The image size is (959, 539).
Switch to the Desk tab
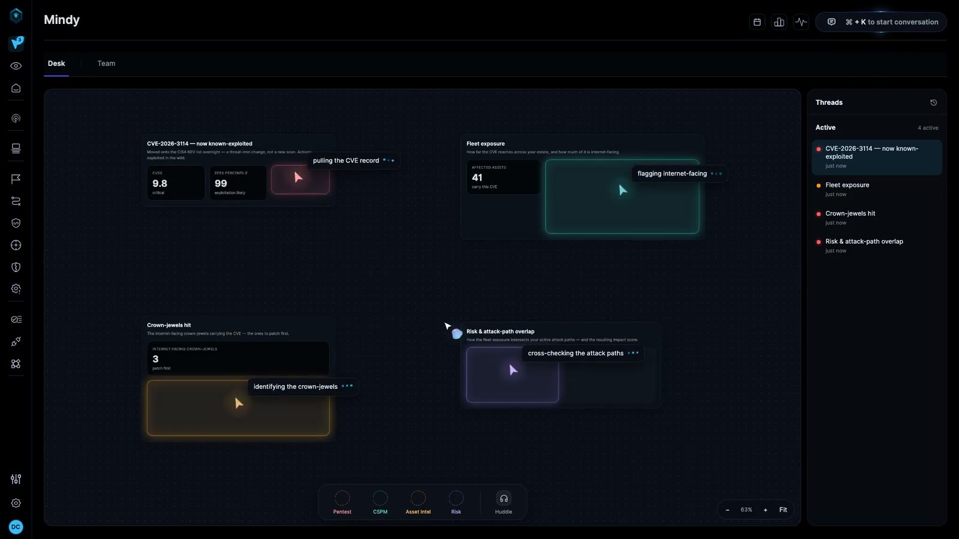(x=56, y=63)
